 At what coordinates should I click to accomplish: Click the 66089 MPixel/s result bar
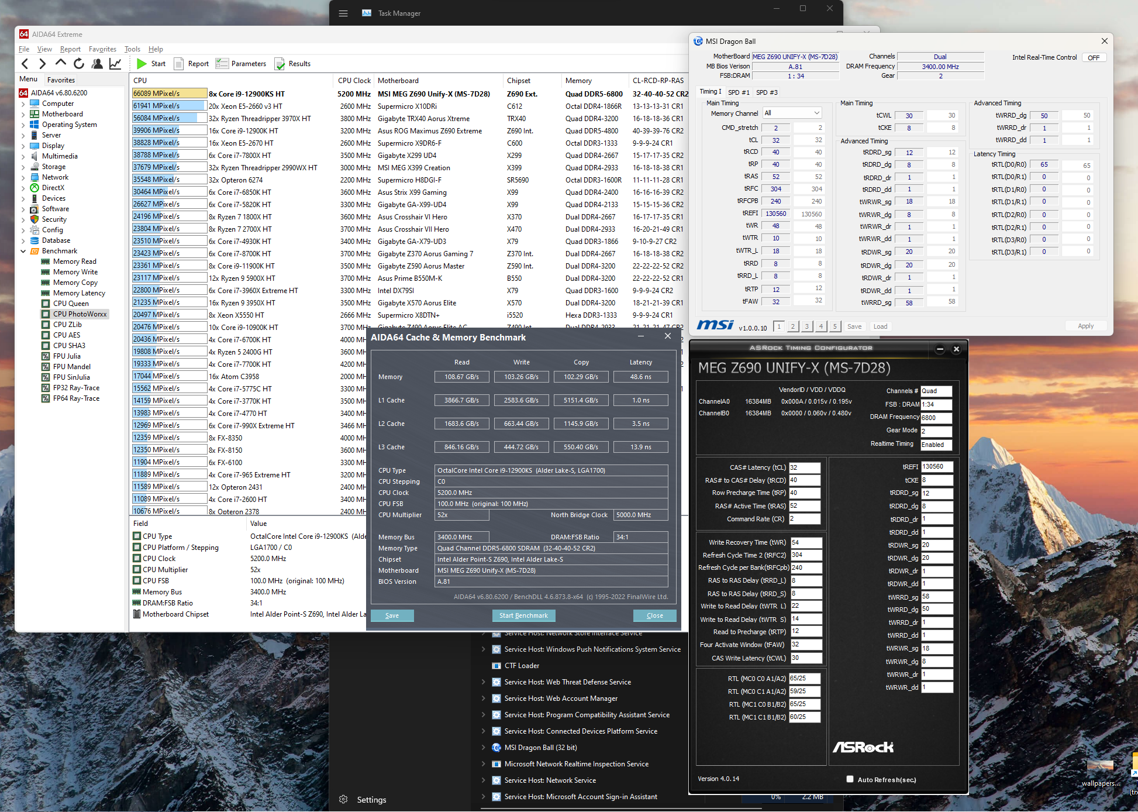click(170, 94)
